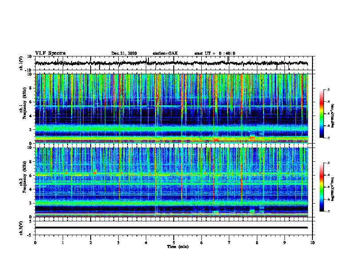Click the -7 label on the lower colorbar
Image resolution: width=352 pixels, height=272 pixels.
point(328,211)
